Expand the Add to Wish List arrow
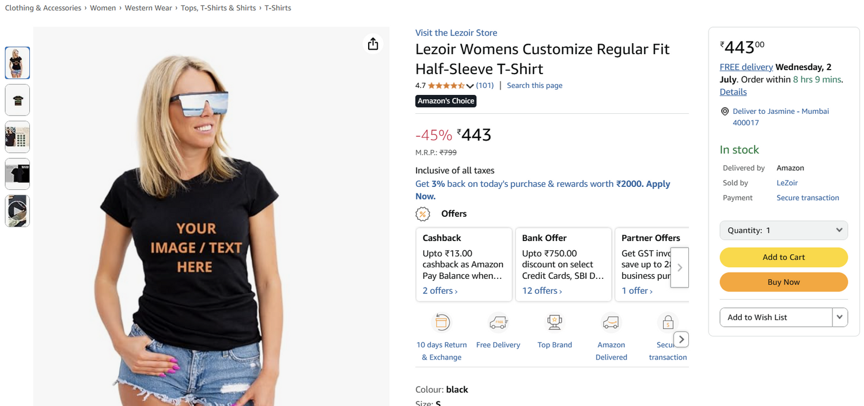864x406 pixels. (x=840, y=317)
